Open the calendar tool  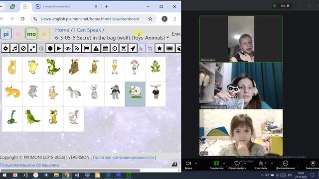coord(105,49)
